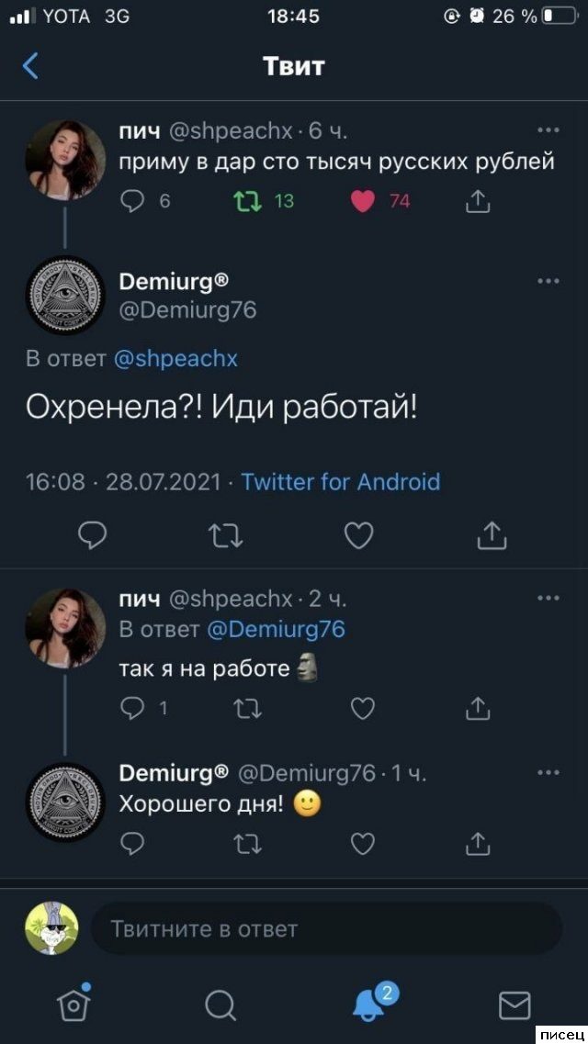Open Search tab in bottom bar
This screenshot has width=588, height=1044.
tap(220, 1004)
